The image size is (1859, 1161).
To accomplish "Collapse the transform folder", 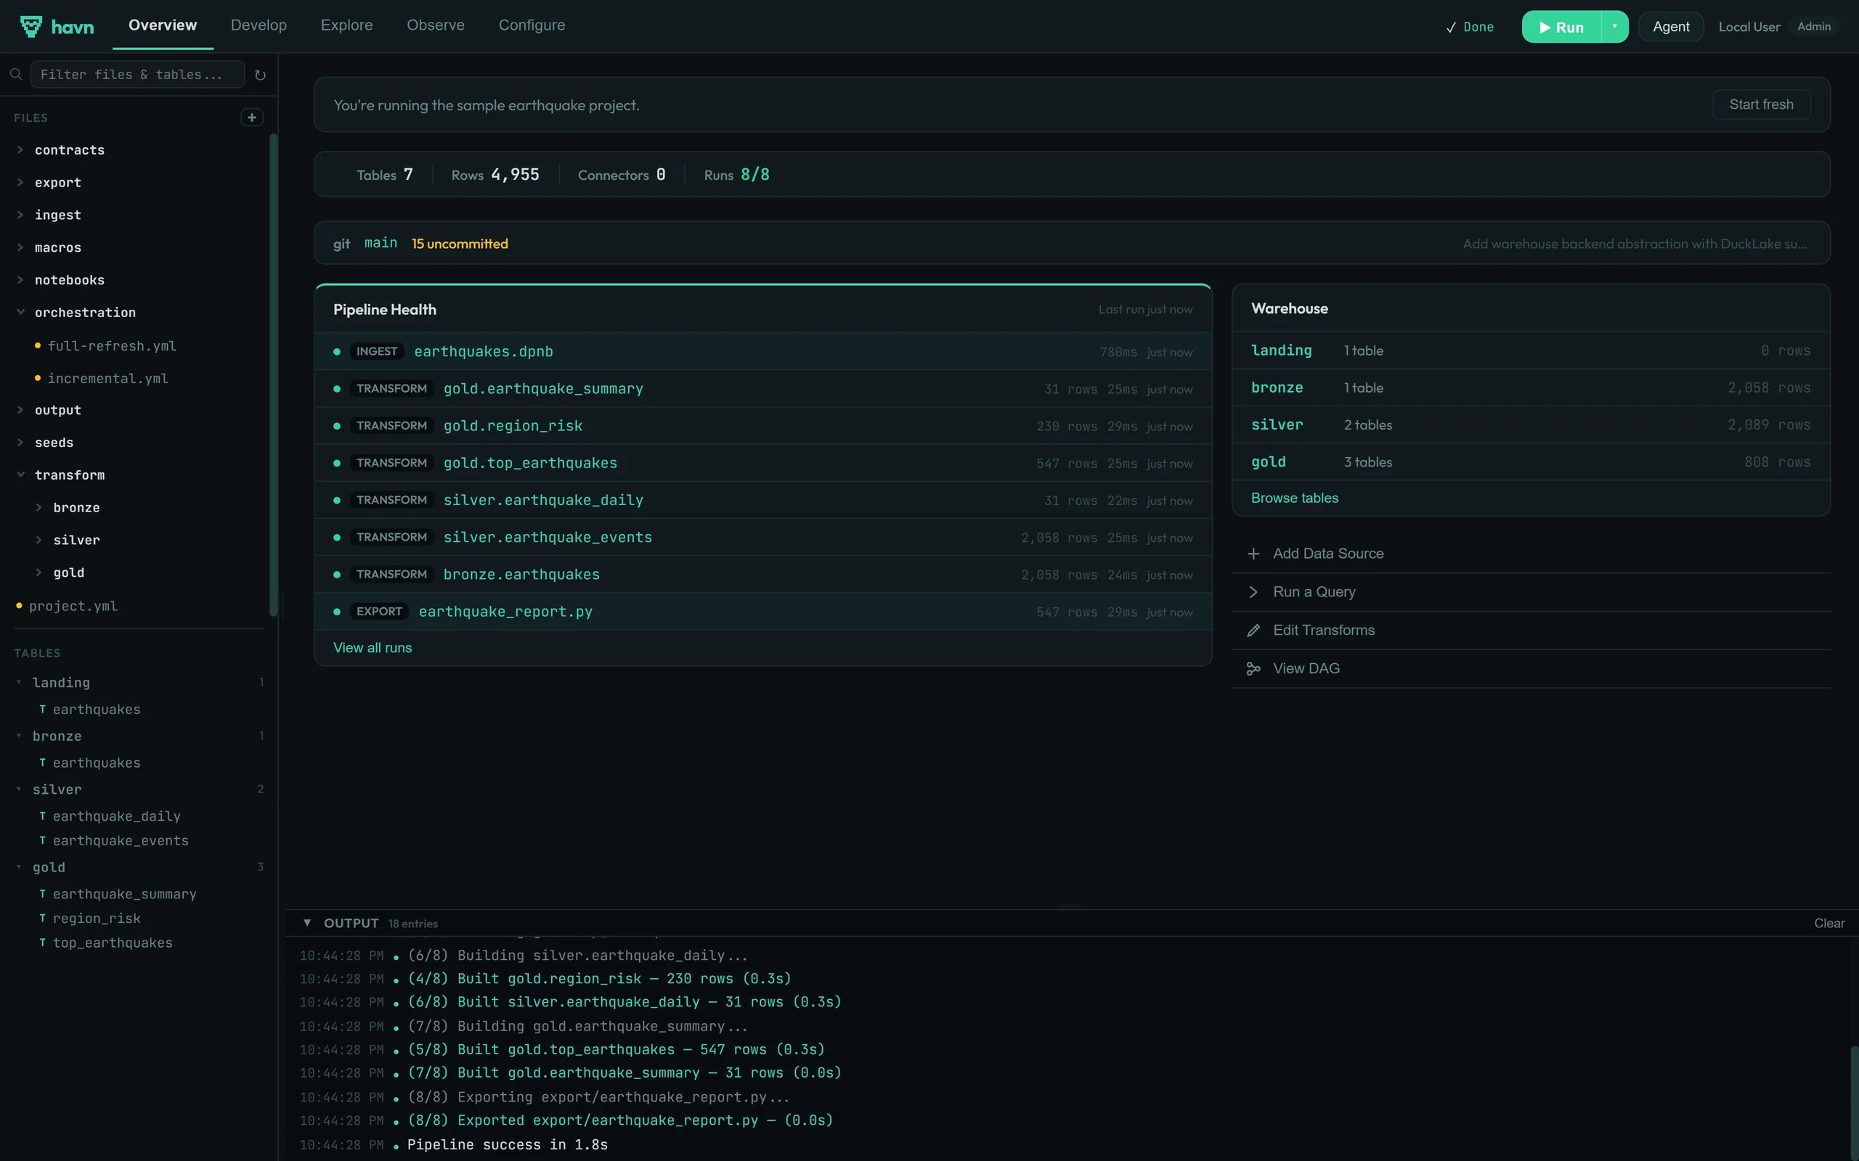I will point(20,475).
